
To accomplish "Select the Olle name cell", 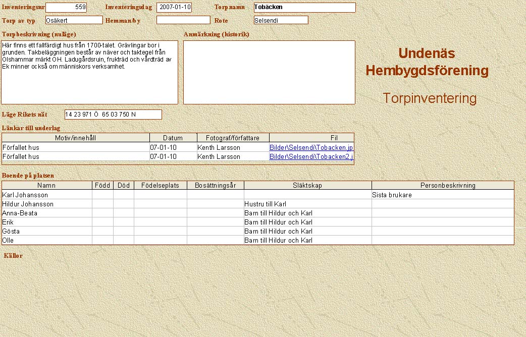I will pos(47,240).
